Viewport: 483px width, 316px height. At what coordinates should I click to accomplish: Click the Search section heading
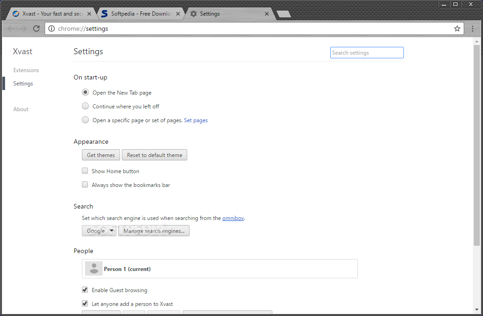83,207
